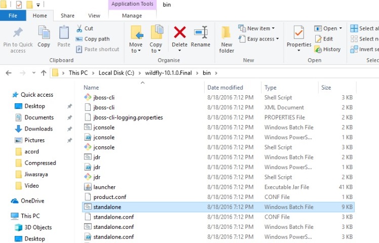The width and height of the screenshot is (379, 243).
Task: Expand the Properties dropdown arrow
Action: click(299, 51)
